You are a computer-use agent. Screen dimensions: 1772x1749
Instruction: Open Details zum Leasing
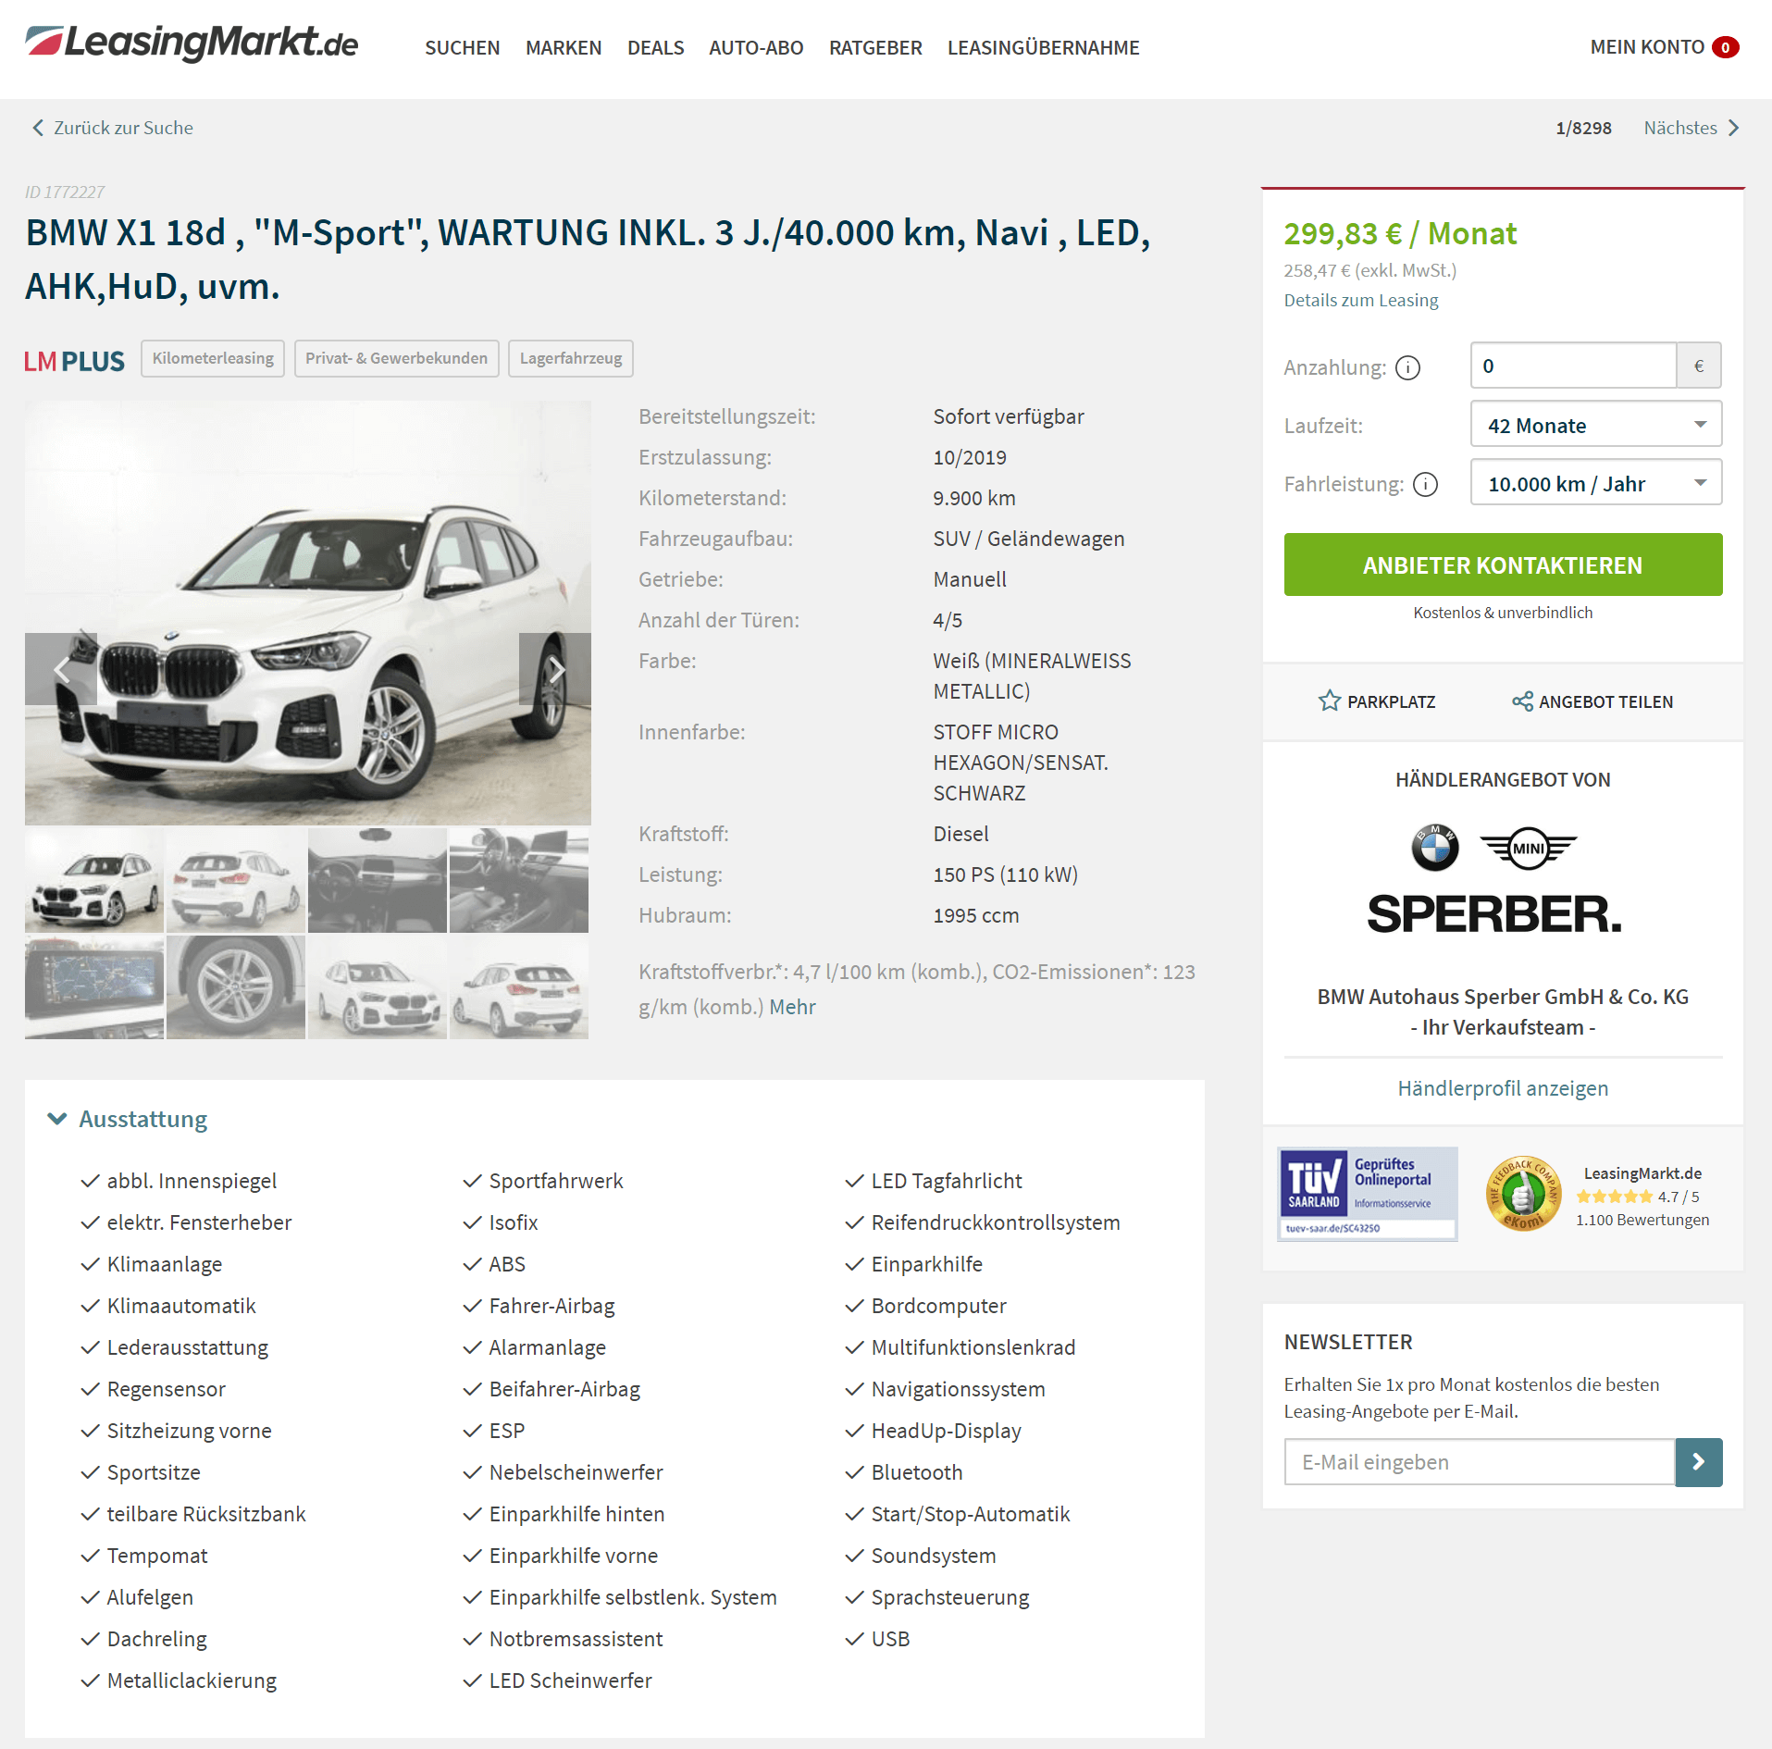(1360, 300)
